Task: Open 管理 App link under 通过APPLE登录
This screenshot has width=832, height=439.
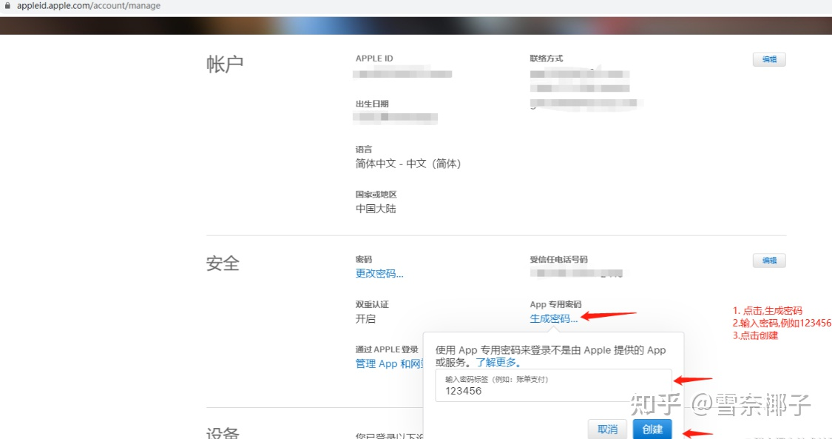Action: [390, 363]
